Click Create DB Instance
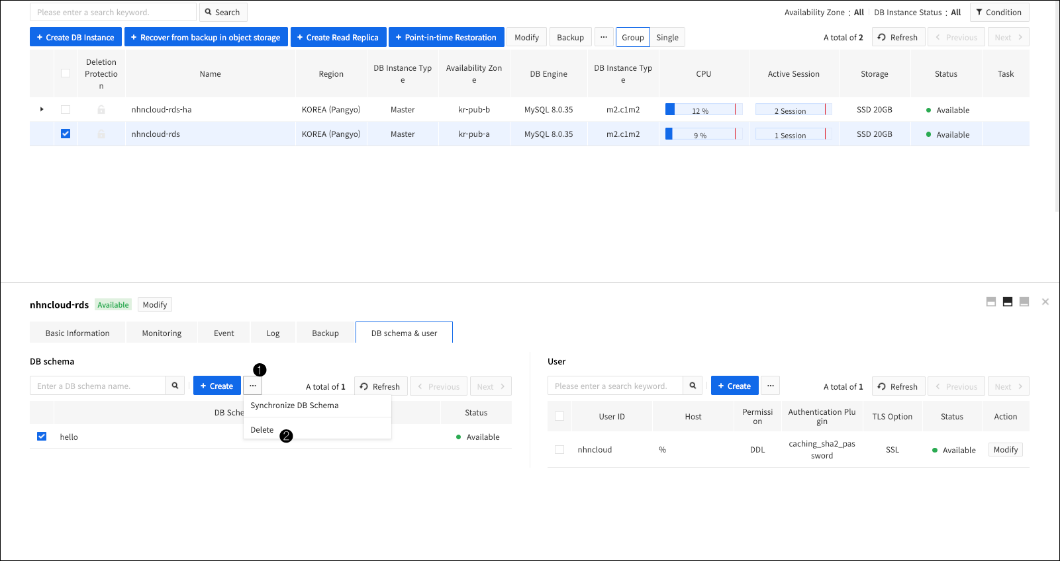This screenshot has width=1060, height=561. click(75, 37)
